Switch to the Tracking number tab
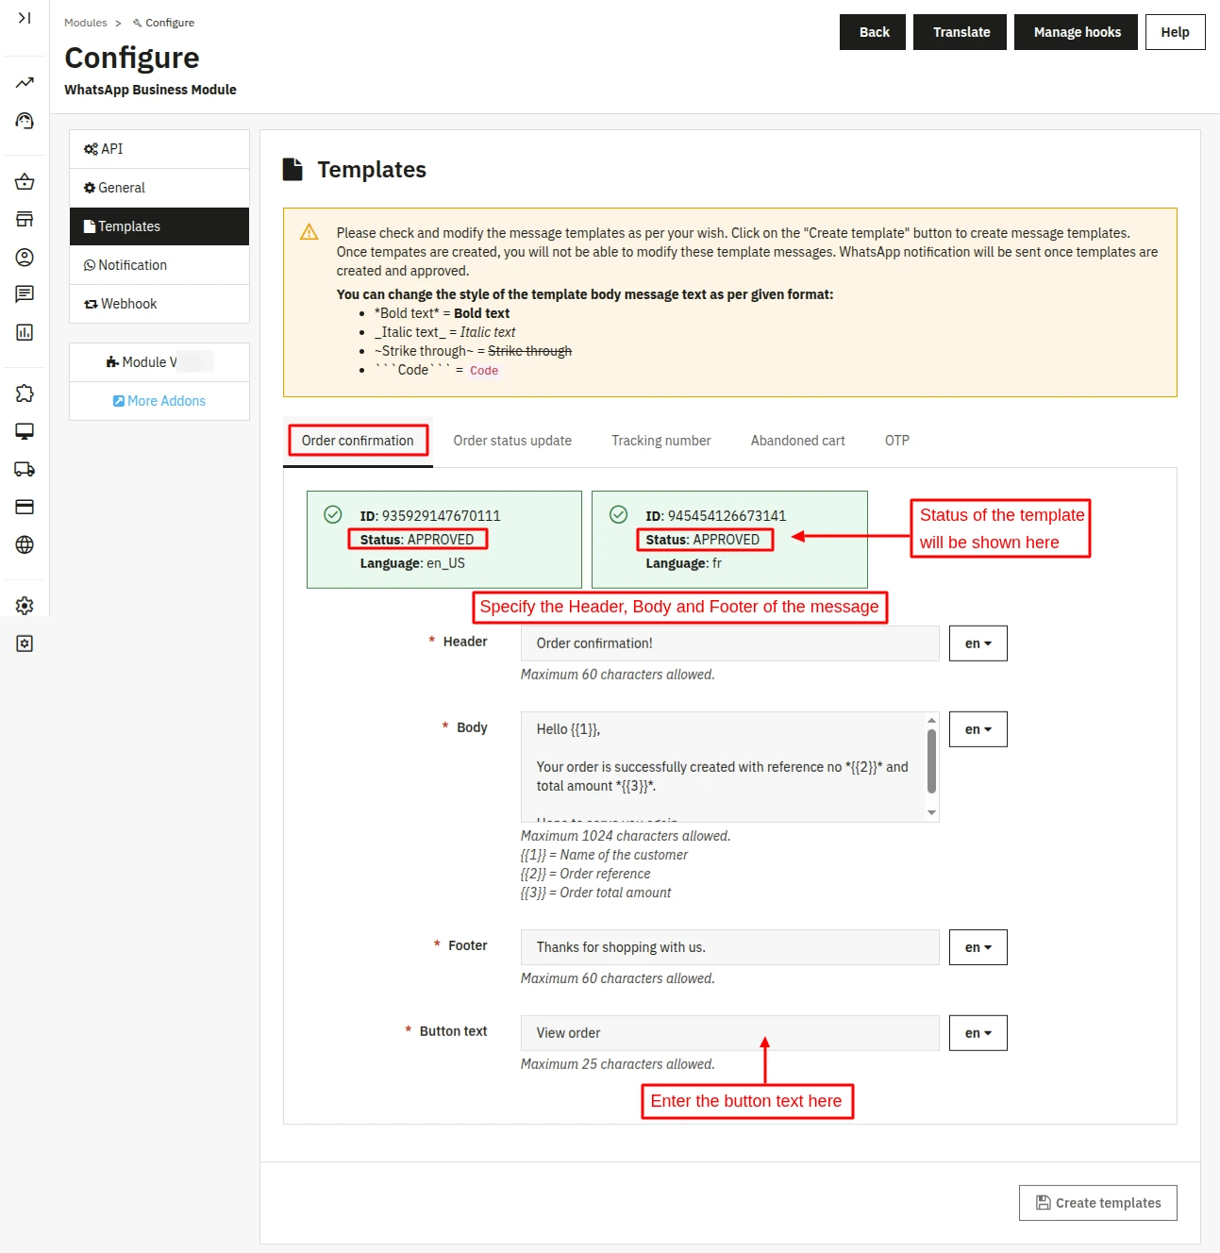This screenshot has width=1220, height=1253. [x=660, y=441]
